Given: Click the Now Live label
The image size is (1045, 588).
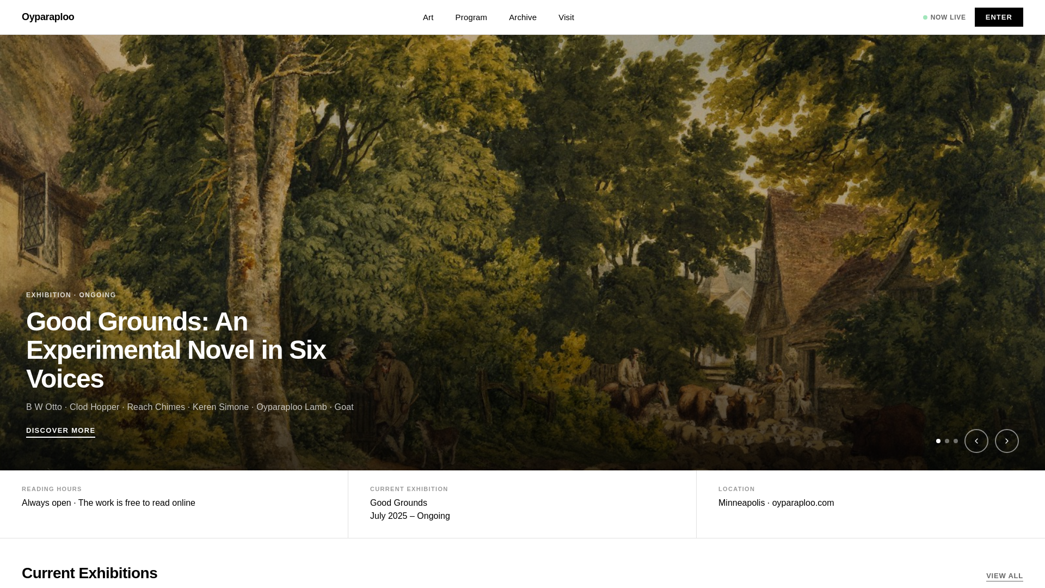Looking at the screenshot, I should [x=948, y=17].
